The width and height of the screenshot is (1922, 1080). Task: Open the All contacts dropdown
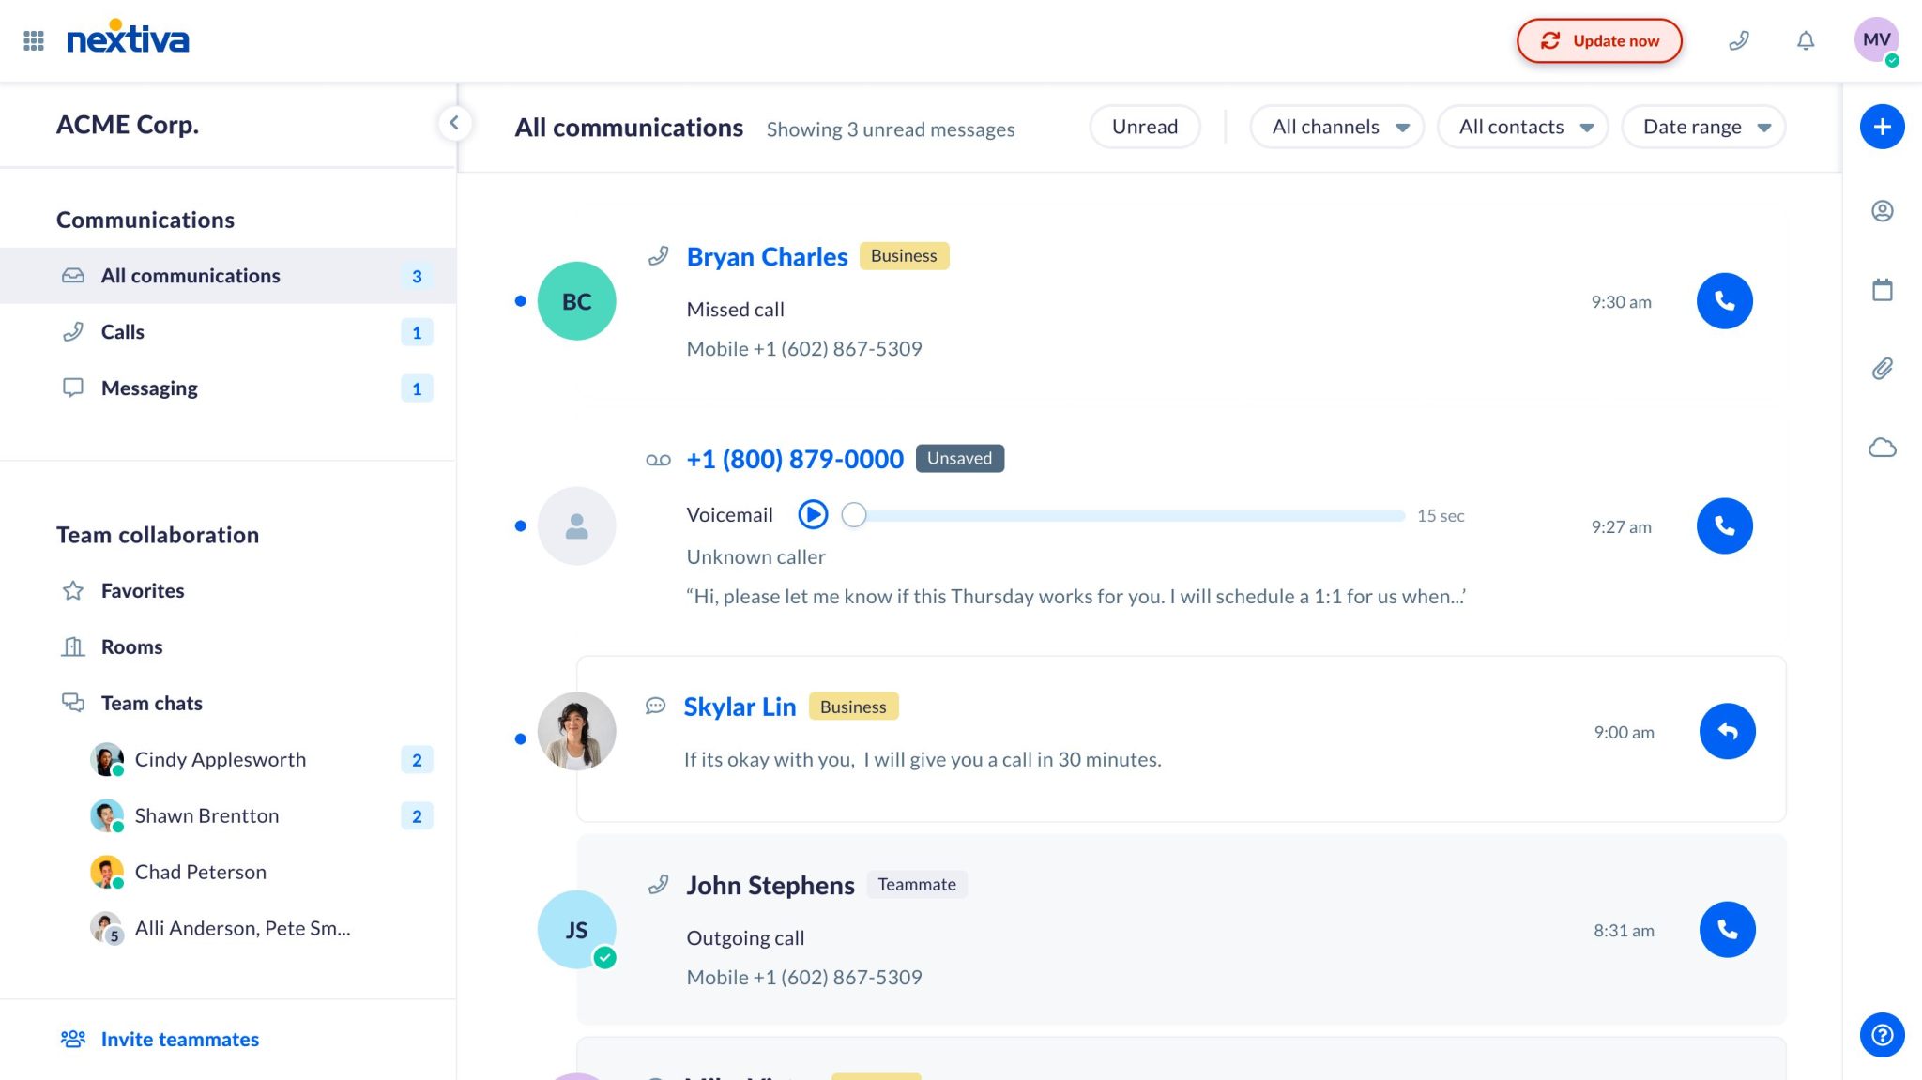point(1521,126)
